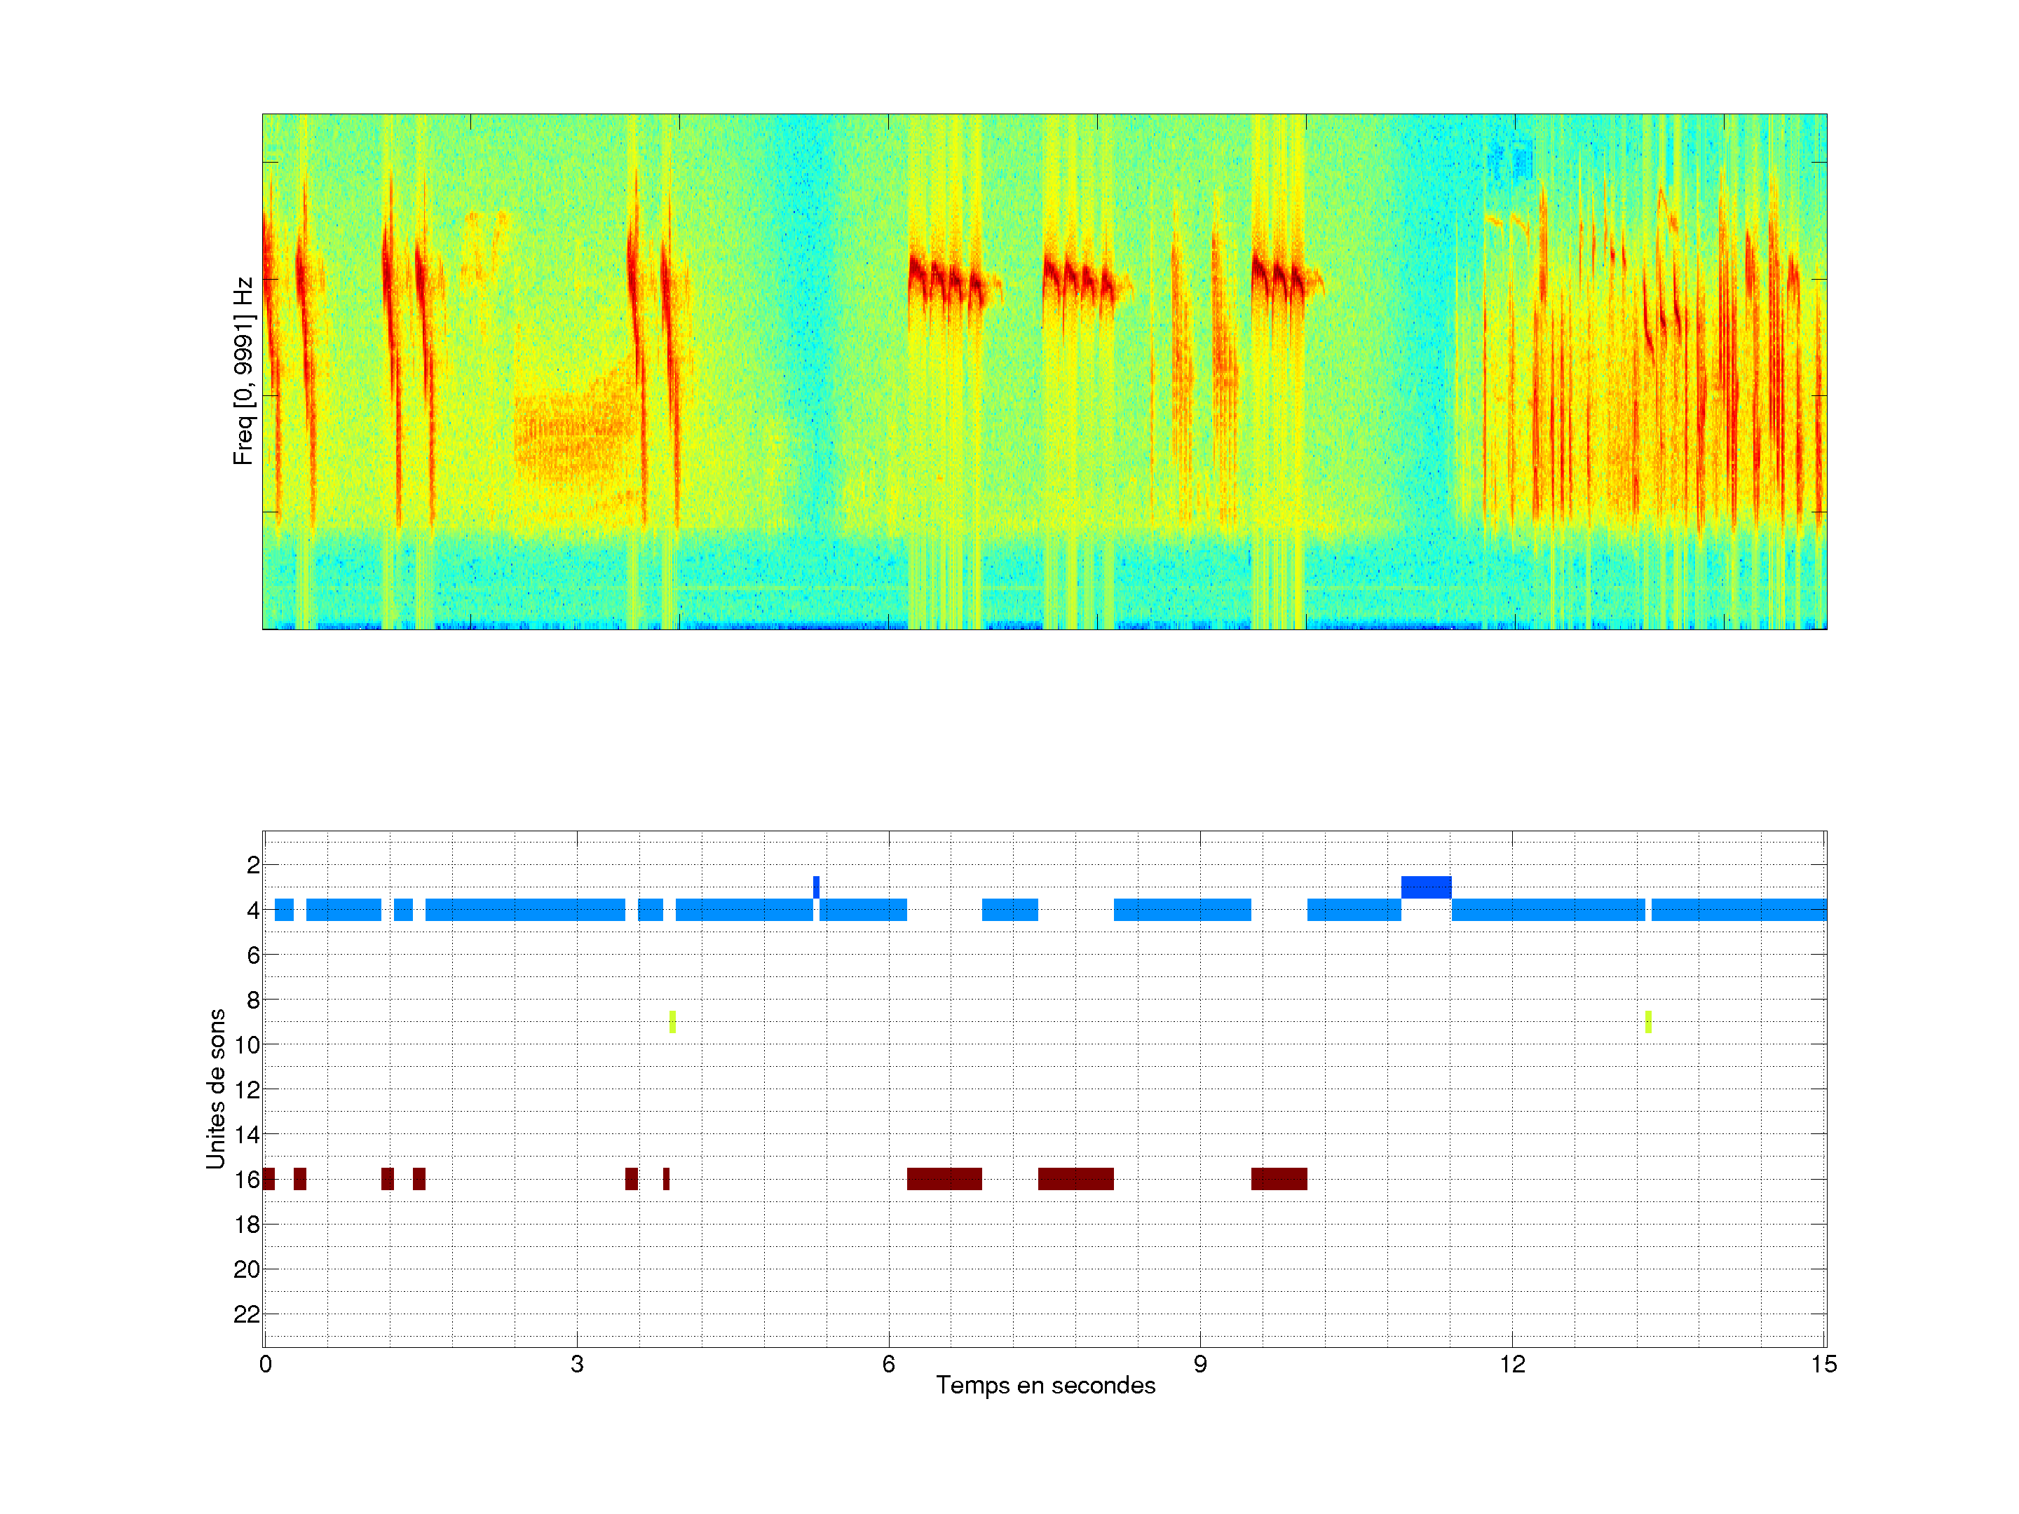Click the y-axis tick label '4'

253,910
